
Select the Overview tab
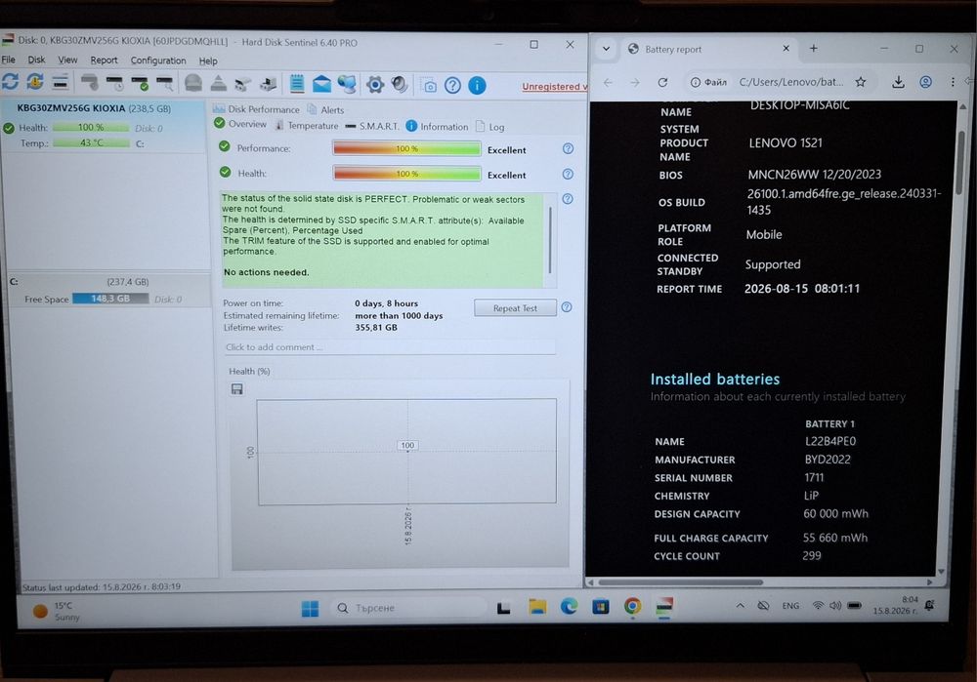tap(240, 124)
